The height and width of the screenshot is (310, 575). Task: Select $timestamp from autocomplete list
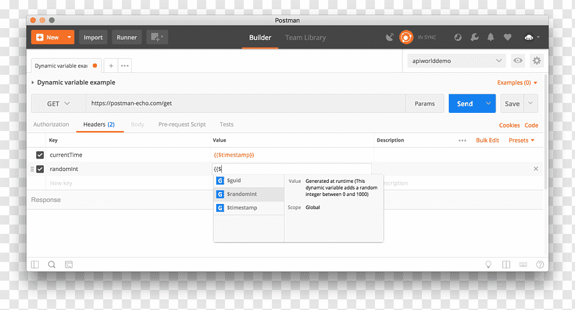tap(249, 208)
